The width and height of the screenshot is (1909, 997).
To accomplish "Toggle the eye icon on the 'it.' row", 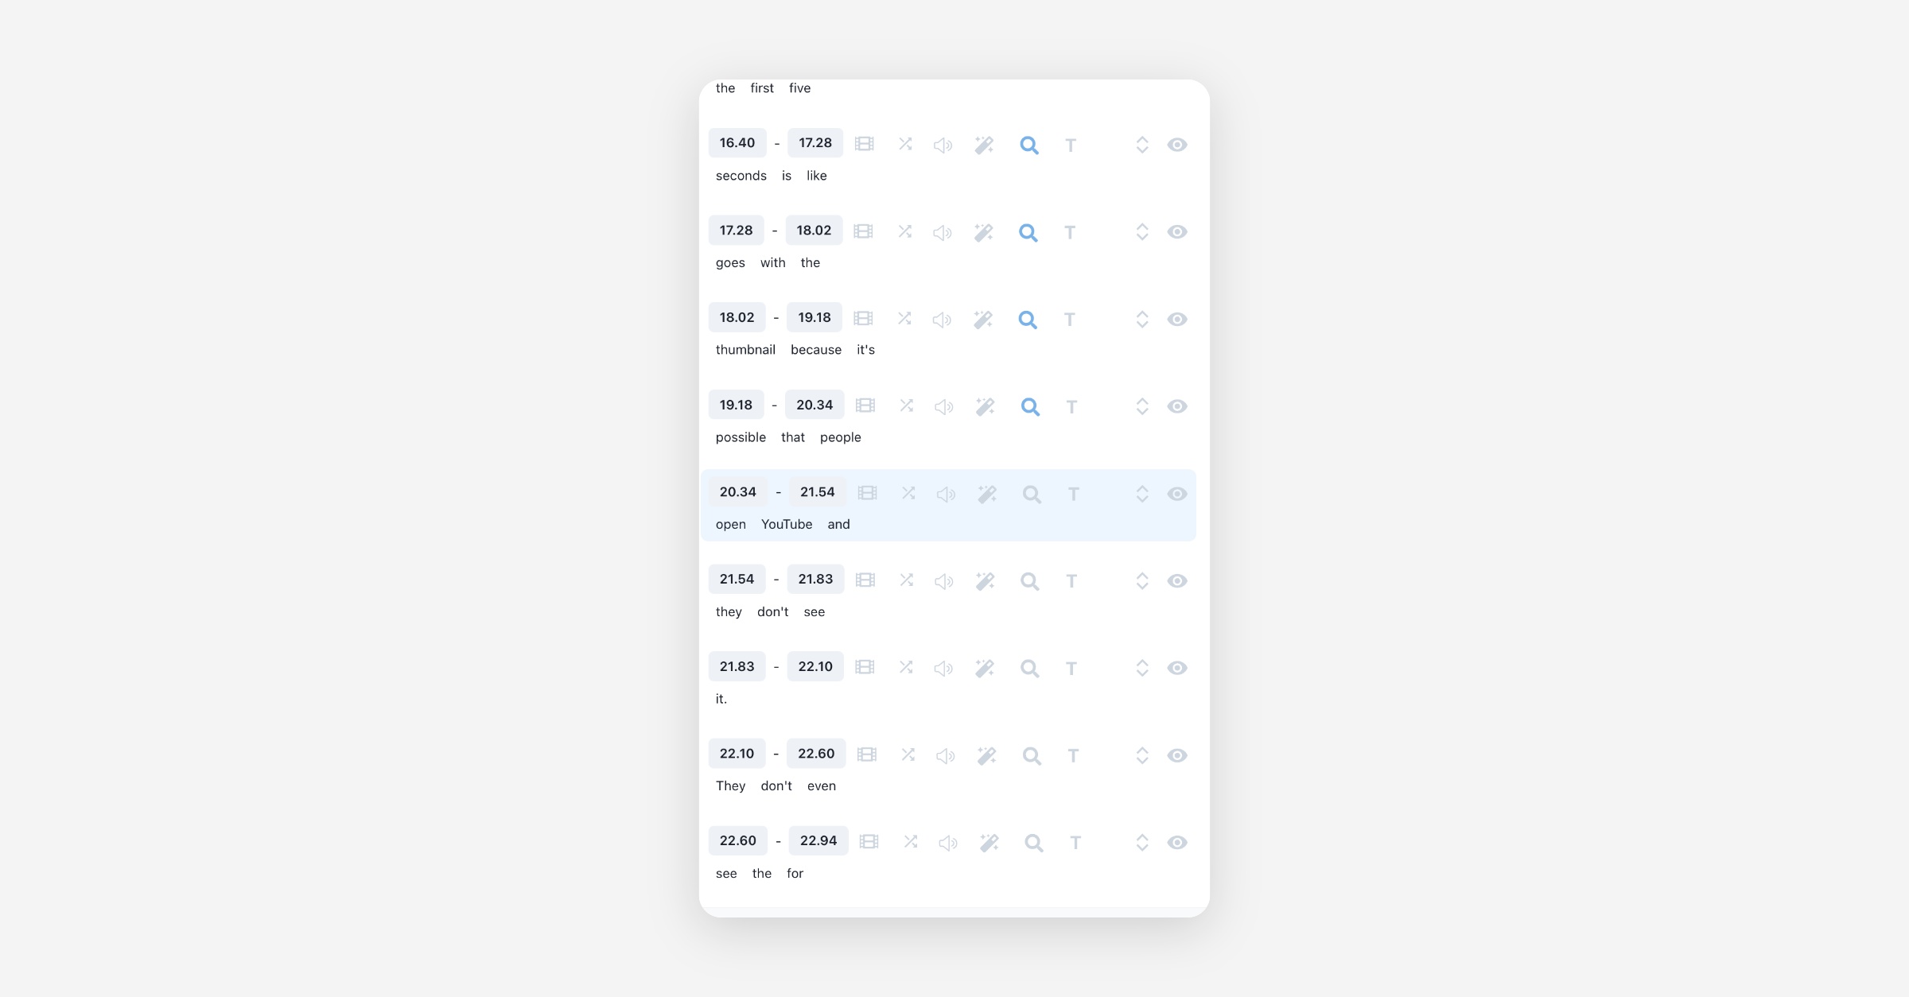I will pos(1177,668).
